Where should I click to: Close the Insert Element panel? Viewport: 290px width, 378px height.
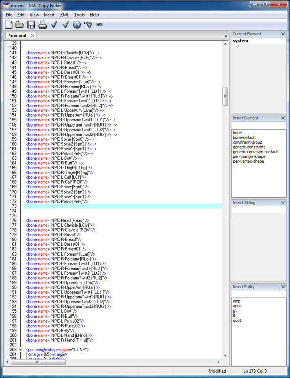pyautogui.click(x=283, y=118)
